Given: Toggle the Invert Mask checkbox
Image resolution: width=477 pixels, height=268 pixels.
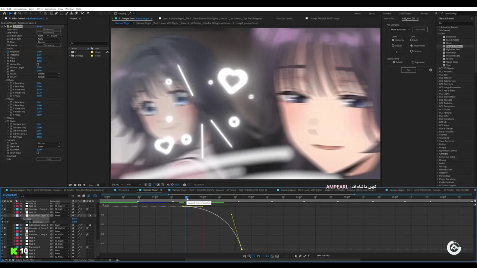Looking at the screenshot, I should 38,153.
